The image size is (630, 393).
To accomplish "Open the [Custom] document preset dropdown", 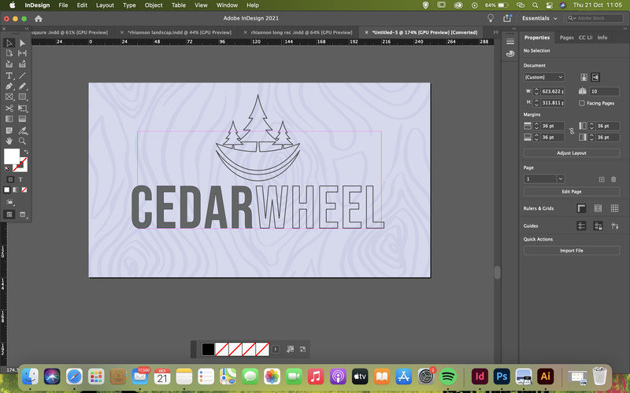I will 544,77.
